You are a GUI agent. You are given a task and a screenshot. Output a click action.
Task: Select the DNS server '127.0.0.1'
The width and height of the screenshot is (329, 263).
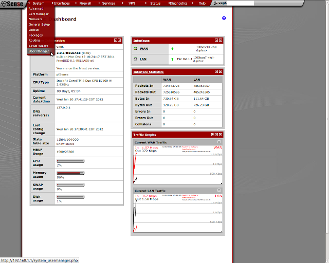click(x=63, y=107)
